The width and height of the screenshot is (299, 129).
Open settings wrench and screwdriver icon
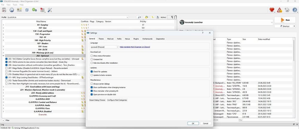[50, 10]
